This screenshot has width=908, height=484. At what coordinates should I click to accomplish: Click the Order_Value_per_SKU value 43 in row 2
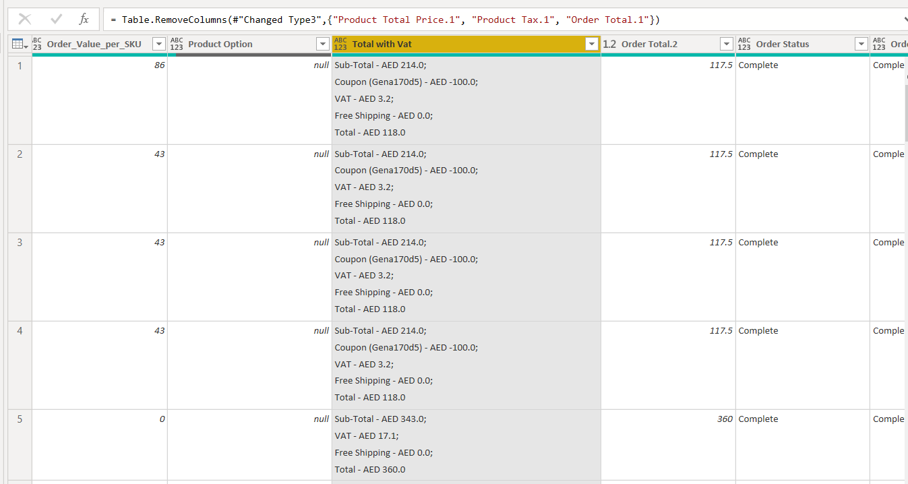click(x=159, y=154)
